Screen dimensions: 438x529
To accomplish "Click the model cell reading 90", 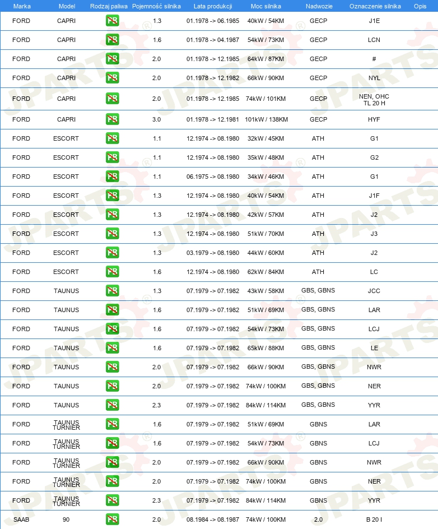I will tap(66, 519).
